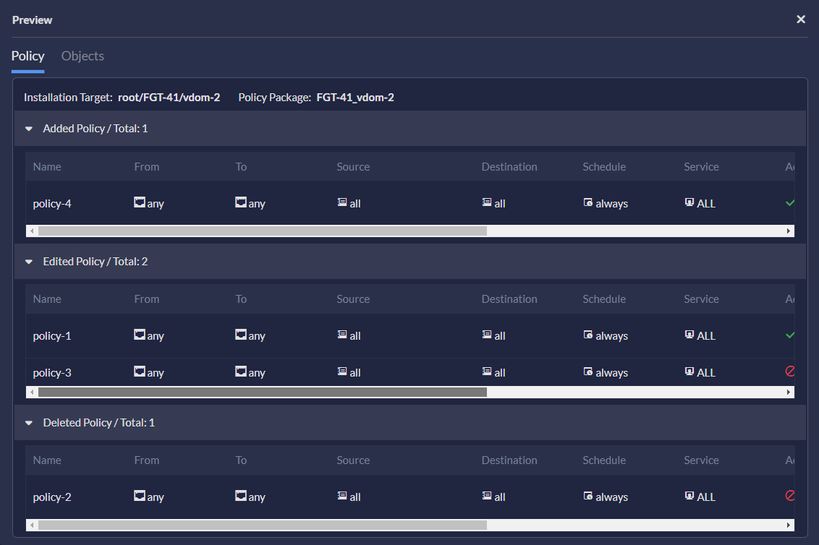The width and height of the screenshot is (819, 545).
Task: Click policy-2 deny action icon
Action: click(x=790, y=495)
